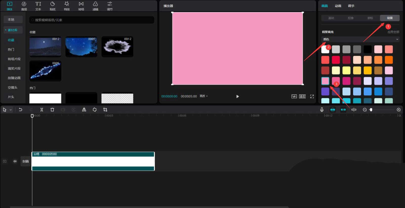The width and height of the screenshot is (405, 208).
Task: Open the 调节 adjust panel in top toolbar
Action: pyautogui.click(x=110, y=6)
